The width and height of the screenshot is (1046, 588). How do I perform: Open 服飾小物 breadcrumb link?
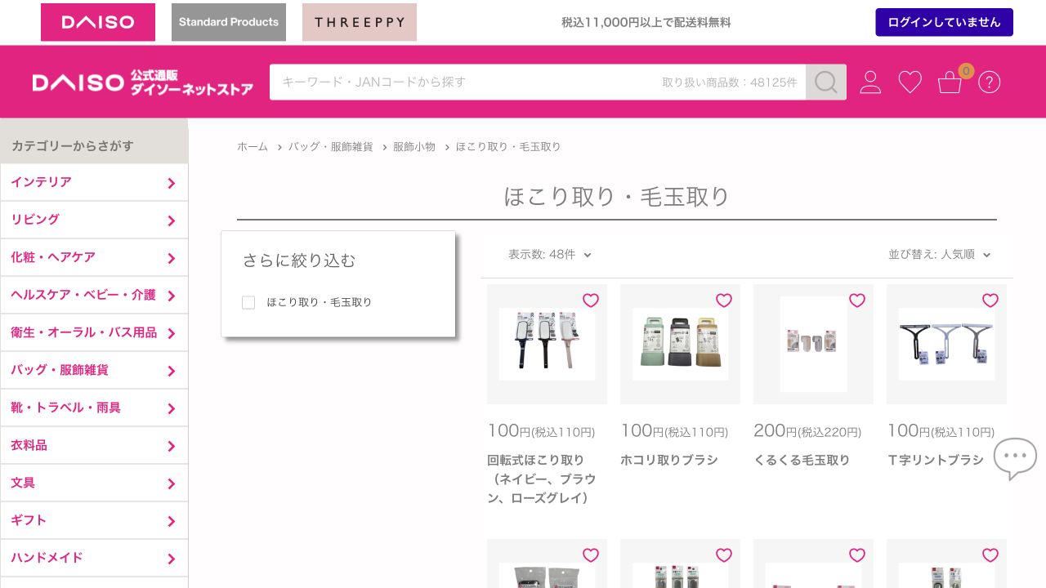(x=414, y=147)
